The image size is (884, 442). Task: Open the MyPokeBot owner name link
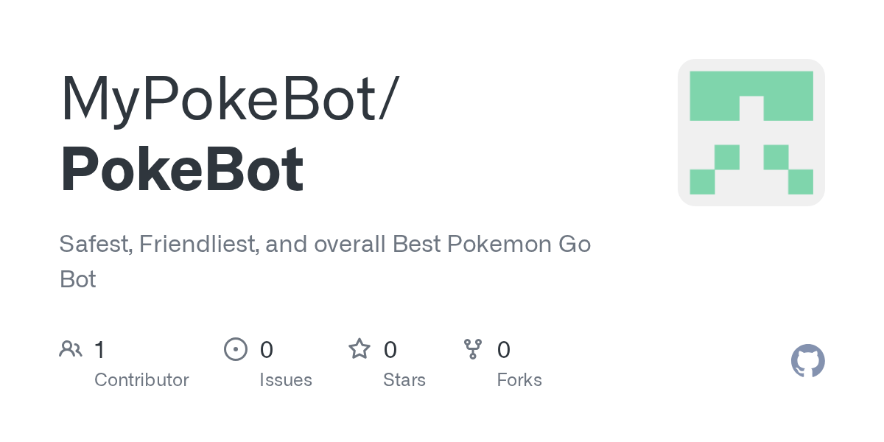click(219, 98)
